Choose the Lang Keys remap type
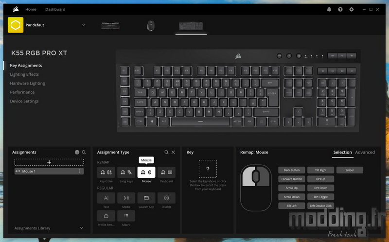389x242 pixels. [x=126, y=173]
